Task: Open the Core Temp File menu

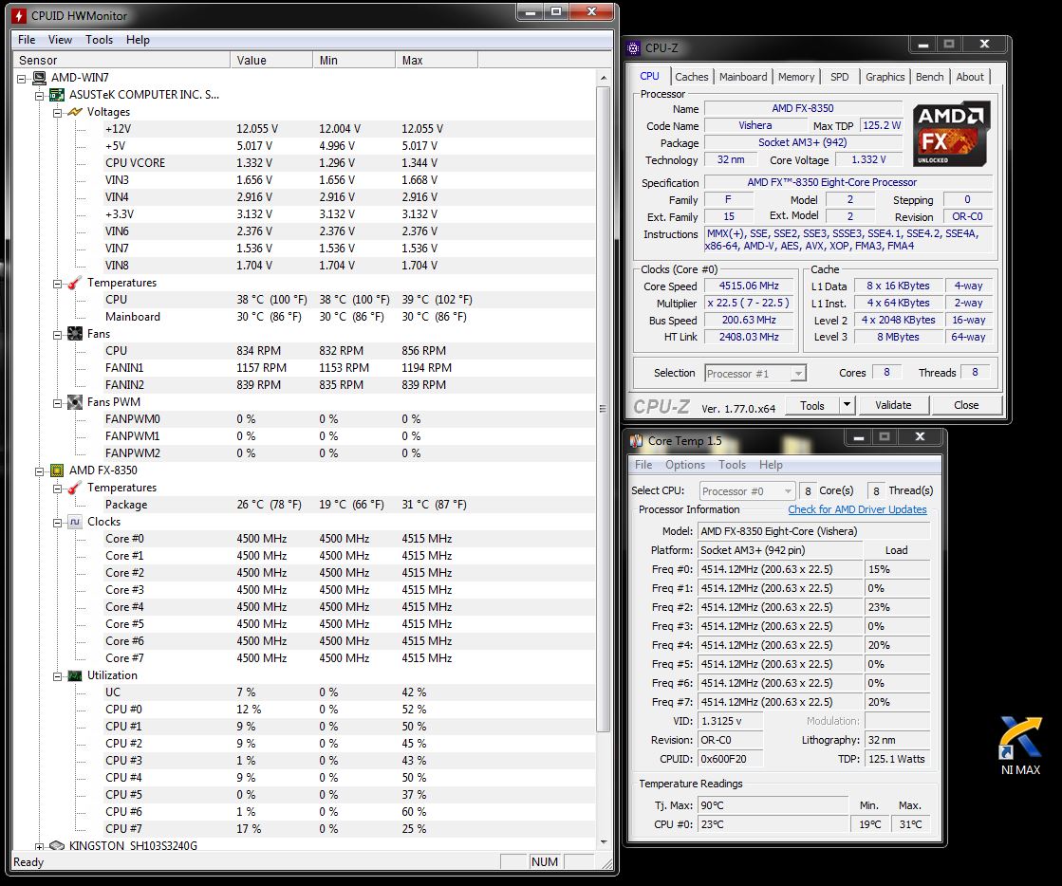Action: tap(643, 464)
